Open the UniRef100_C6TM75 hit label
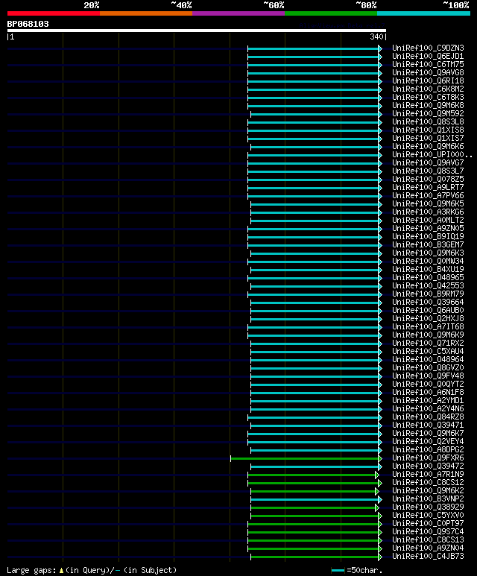The image size is (477, 576). click(428, 64)
